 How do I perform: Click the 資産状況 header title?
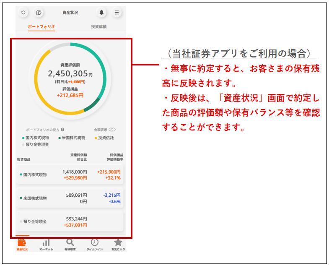coord(70,13)
